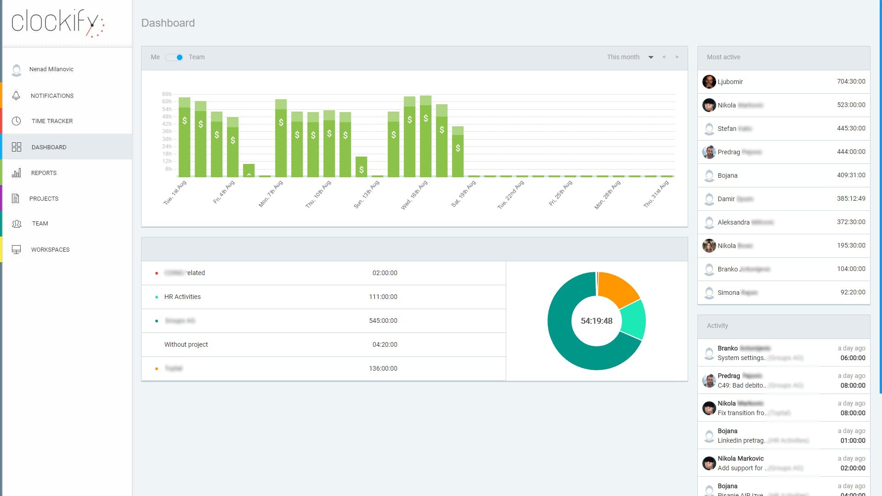Click the 54:19:48 donut center total
882x496 pixels.
tap(596, 321)
